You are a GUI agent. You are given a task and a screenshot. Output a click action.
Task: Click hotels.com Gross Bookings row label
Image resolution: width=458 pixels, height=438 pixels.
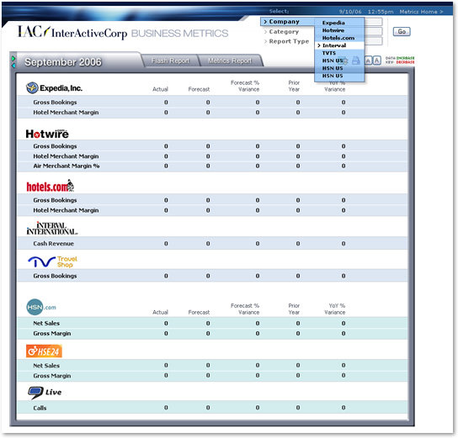tap(55, 200)
